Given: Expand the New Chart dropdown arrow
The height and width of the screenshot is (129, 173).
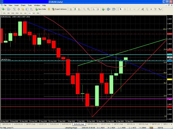Looking at the screenshot, I should 5,9.
